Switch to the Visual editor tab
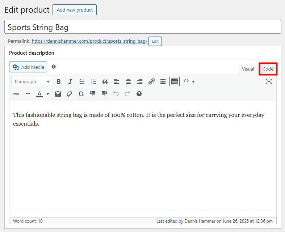Screen dimensions: 285x232 click(248, 69)
